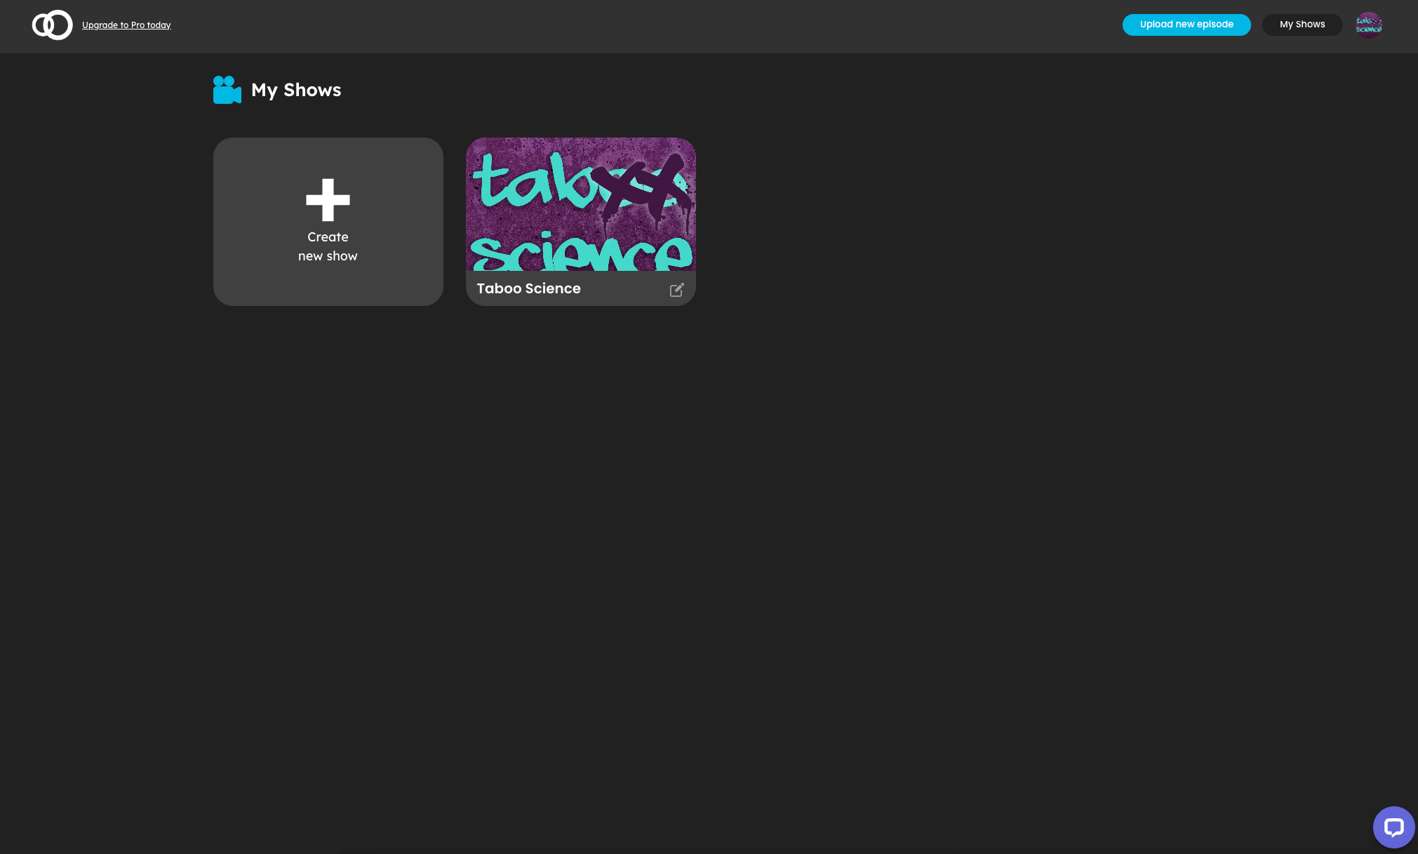
Task: Click the interlocking circles logo
Action: (52, 25)
